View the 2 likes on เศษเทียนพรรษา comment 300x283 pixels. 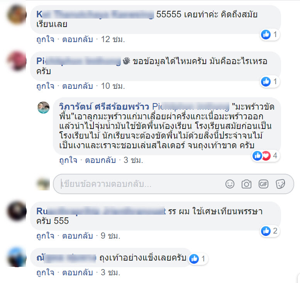269,231
